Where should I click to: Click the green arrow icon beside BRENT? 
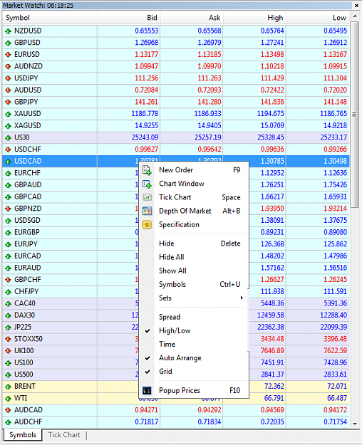[x=8, y=387]
